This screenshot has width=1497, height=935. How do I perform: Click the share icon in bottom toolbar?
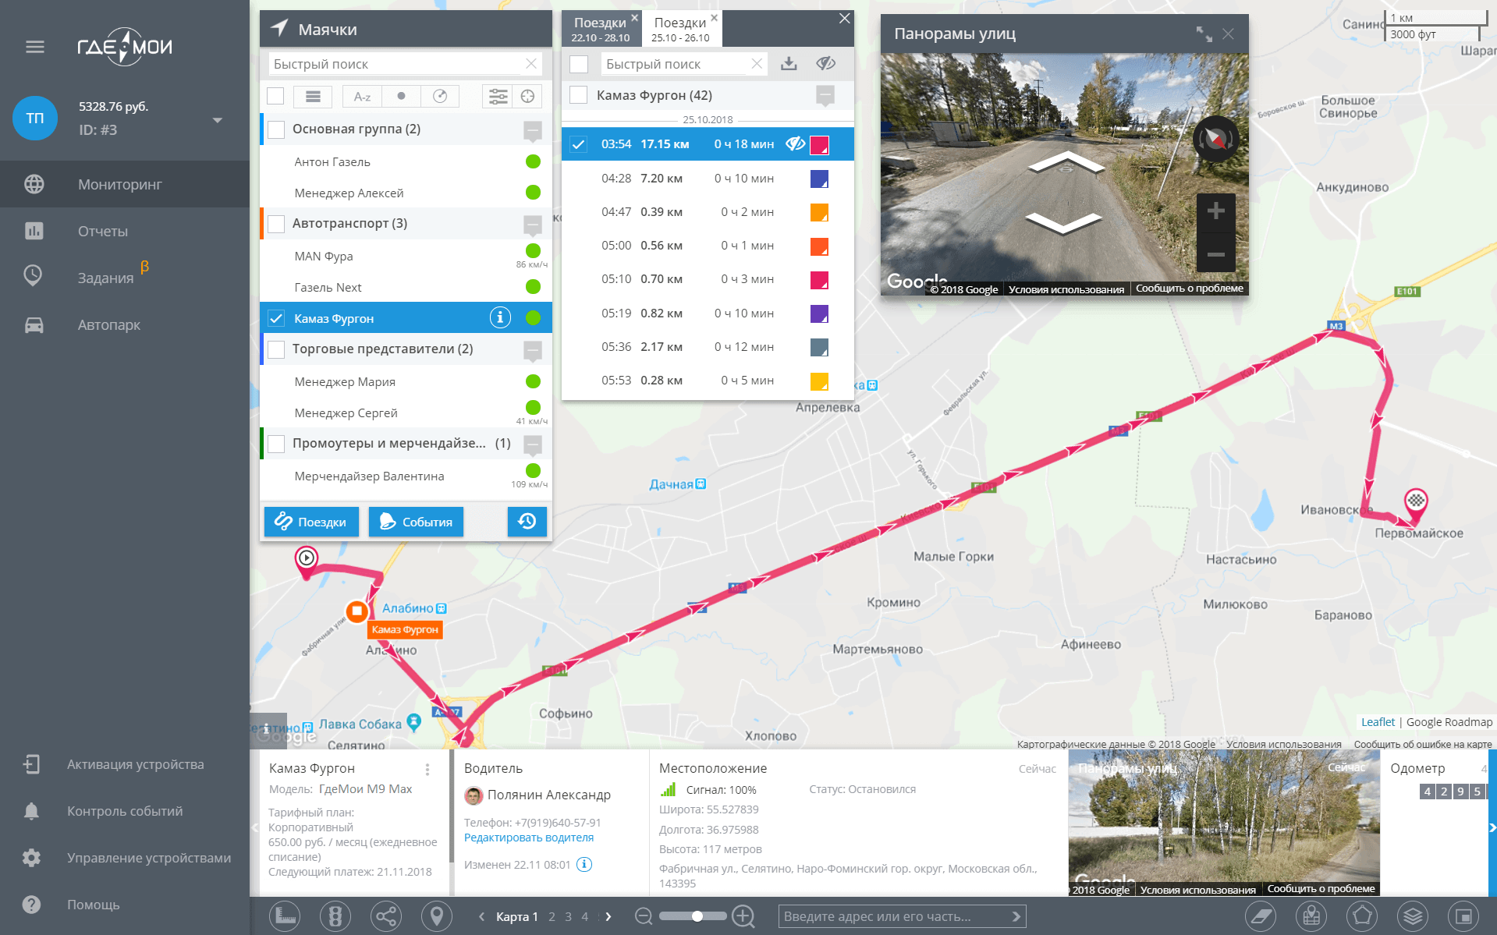click(x=386, y=916)
